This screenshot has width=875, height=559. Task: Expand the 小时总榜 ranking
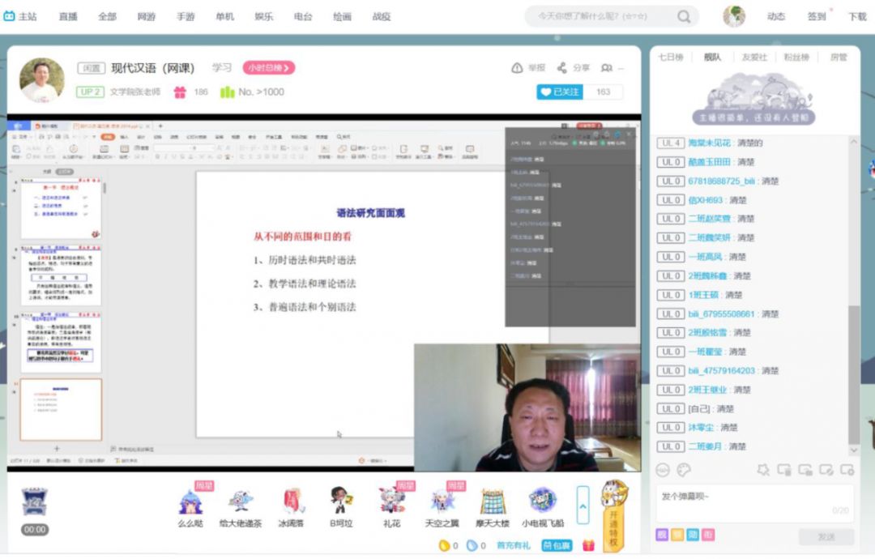coord(268,68)
